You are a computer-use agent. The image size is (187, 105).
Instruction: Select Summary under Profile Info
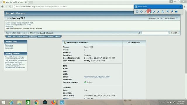click(9, 45)
